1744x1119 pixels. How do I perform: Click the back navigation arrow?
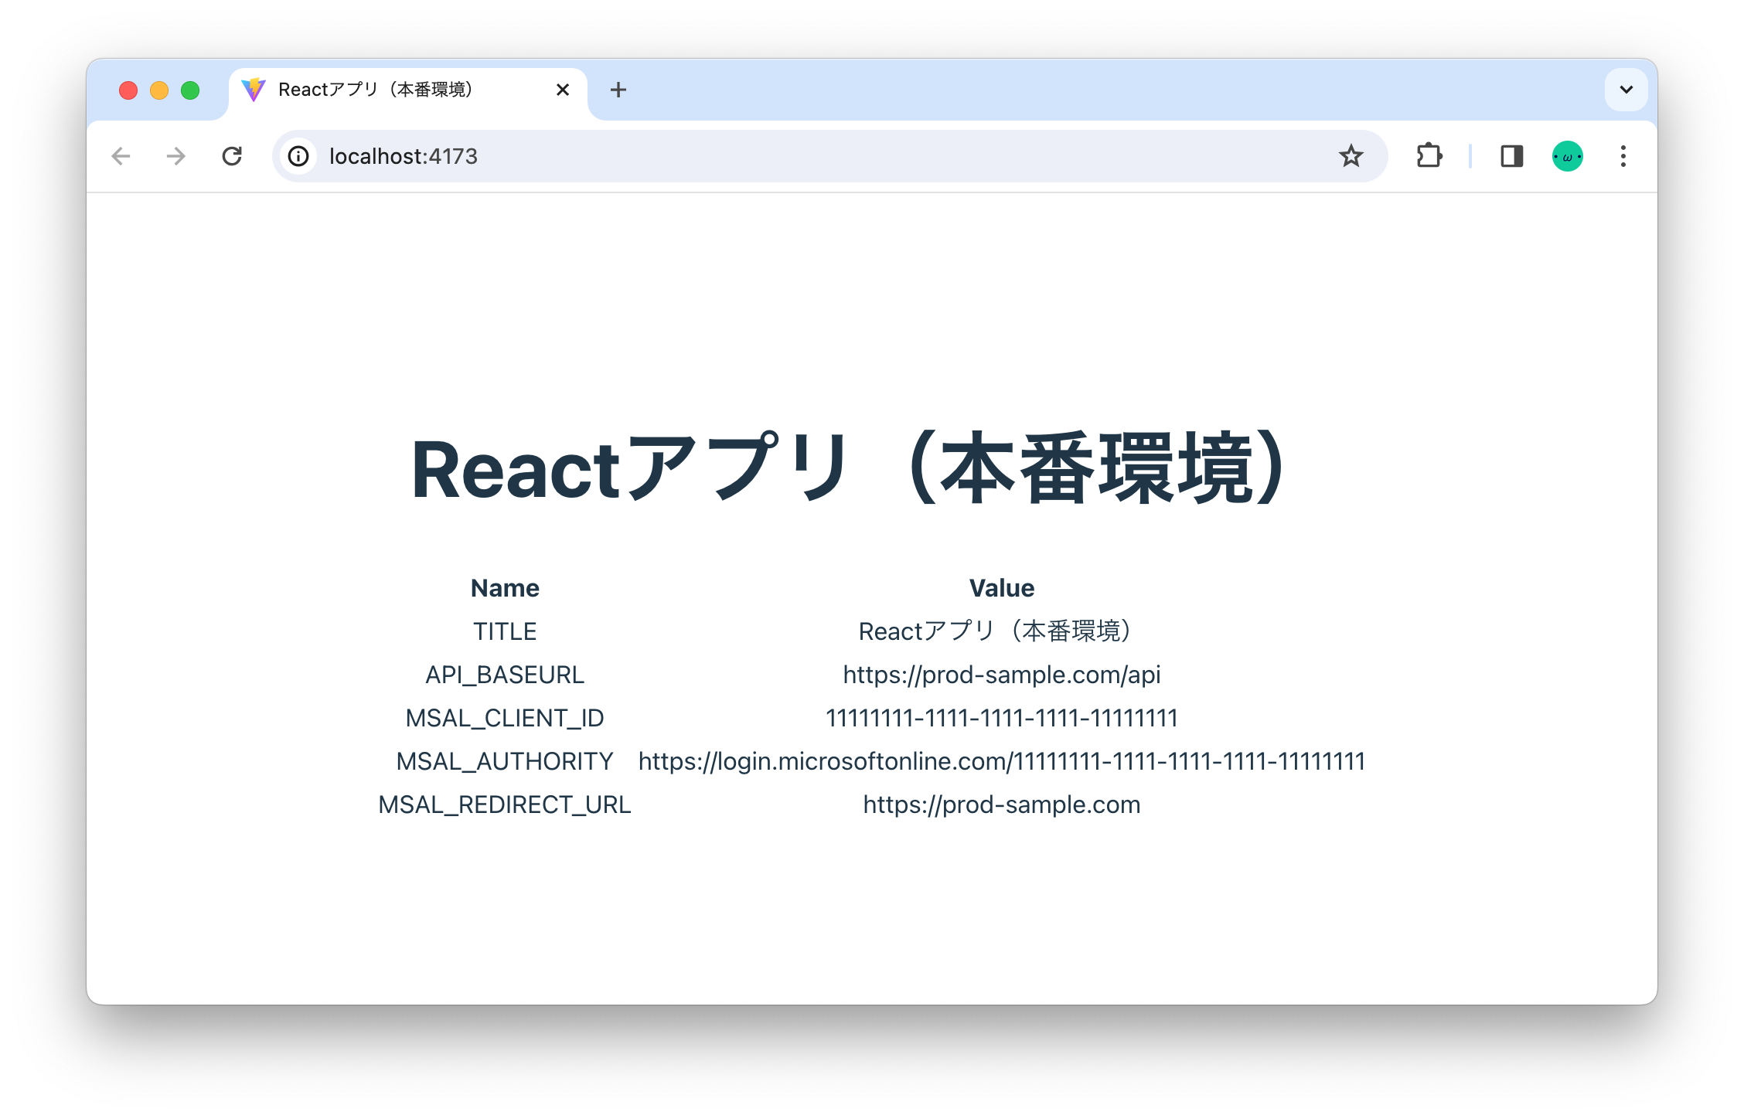121,156
